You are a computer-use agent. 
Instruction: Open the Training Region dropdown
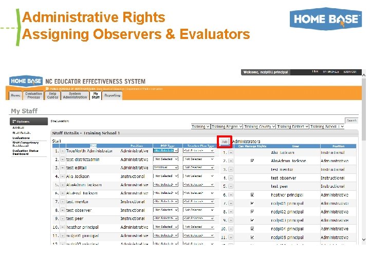(227, 127)
